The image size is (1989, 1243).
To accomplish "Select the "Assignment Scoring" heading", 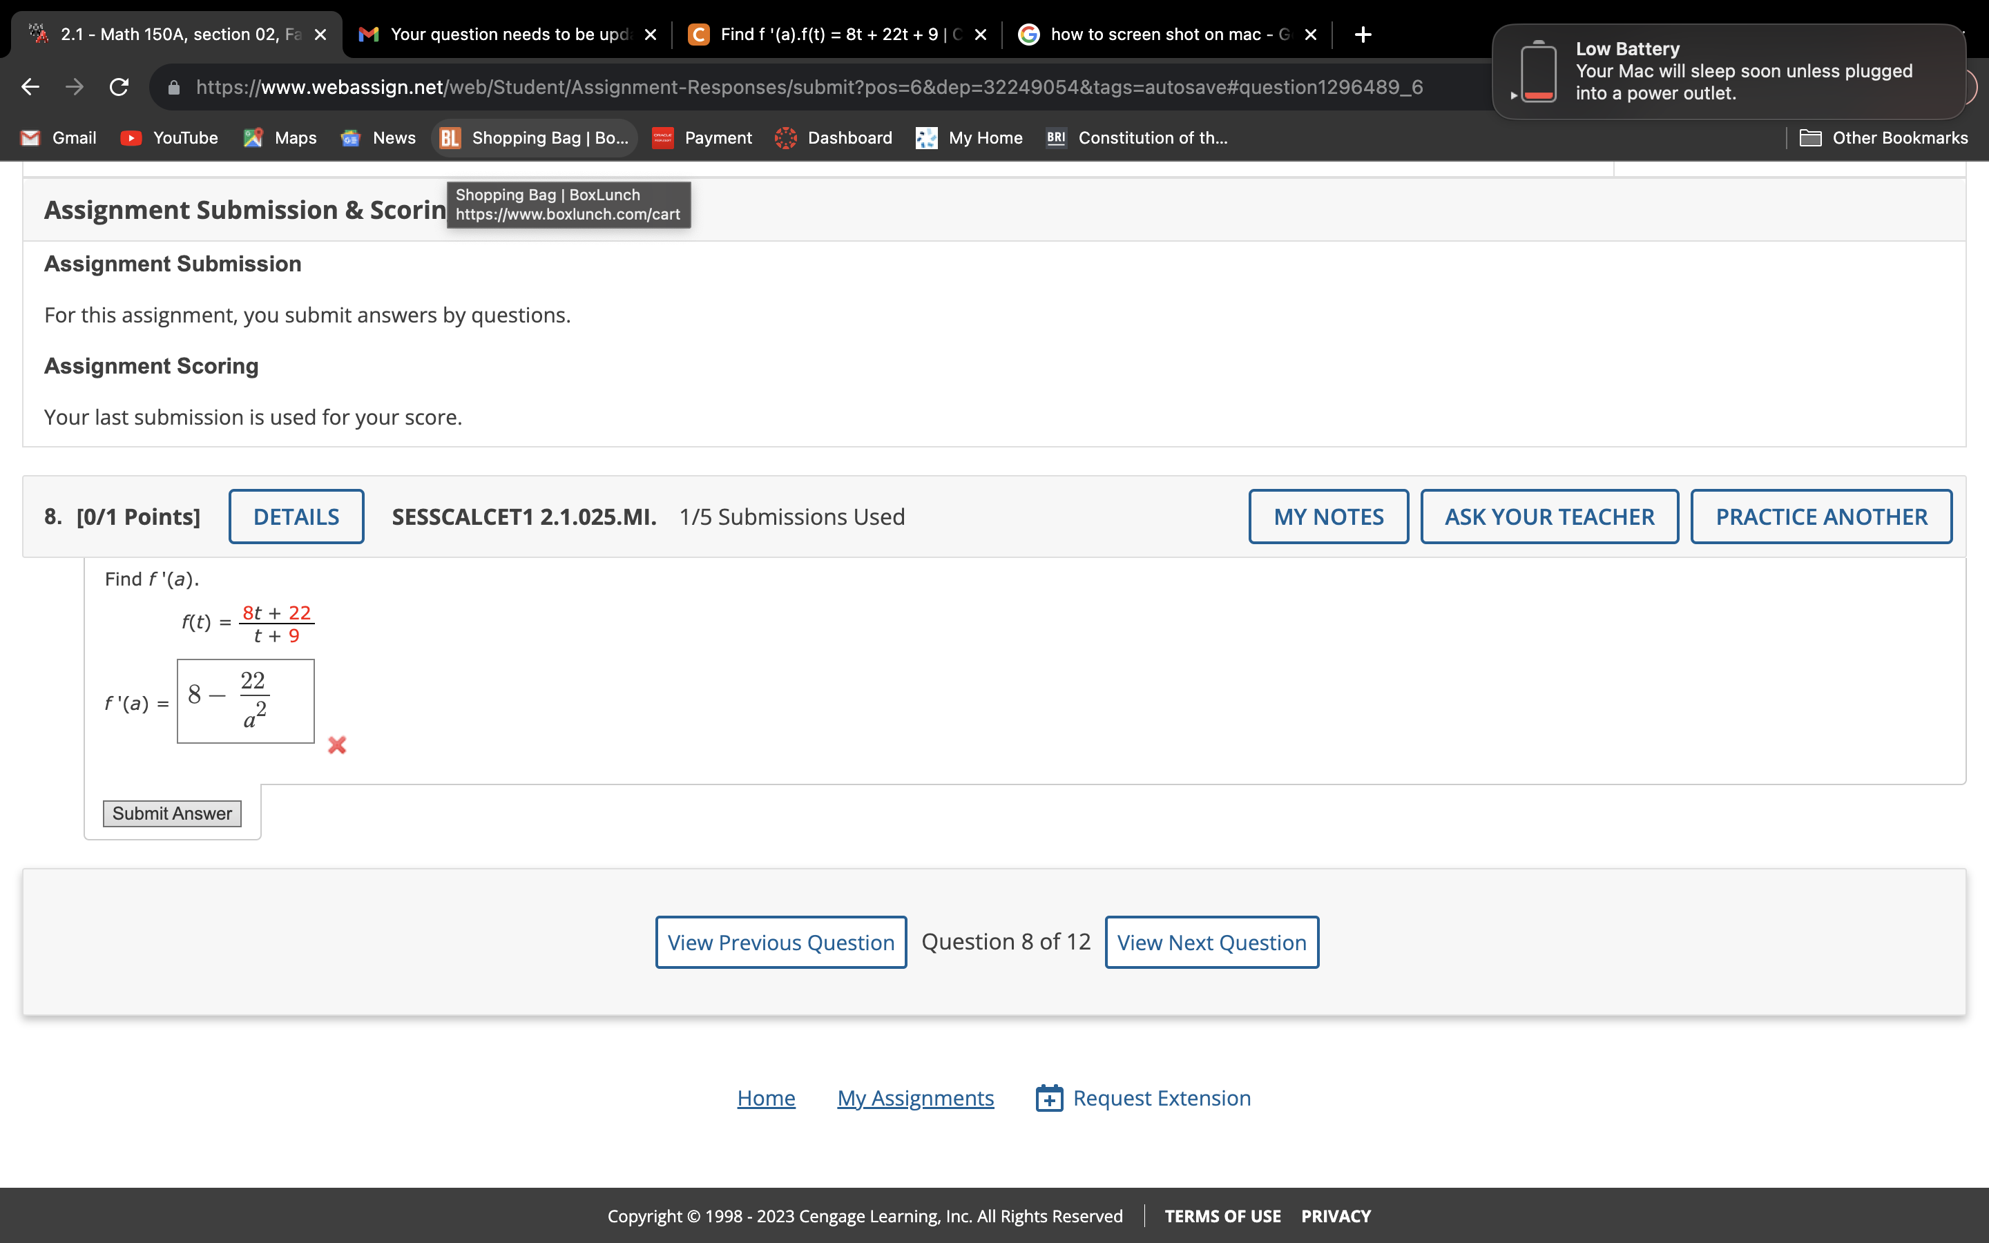I will tap(151, 366).
